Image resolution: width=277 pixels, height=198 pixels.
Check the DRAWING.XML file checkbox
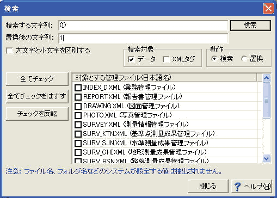pos(78,106)
